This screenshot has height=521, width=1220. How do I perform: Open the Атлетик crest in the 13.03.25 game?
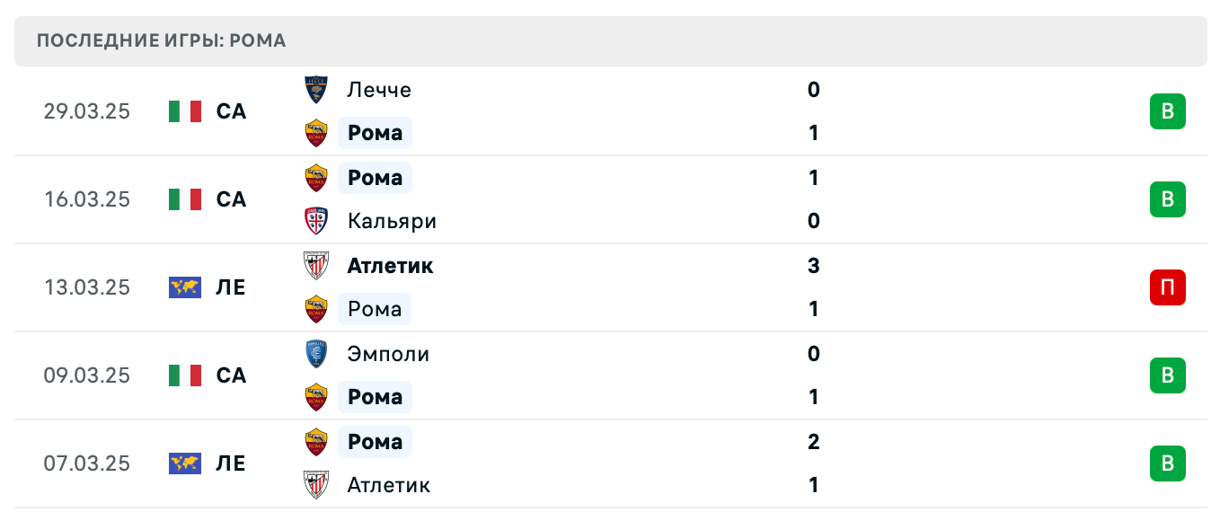(316, 266)
